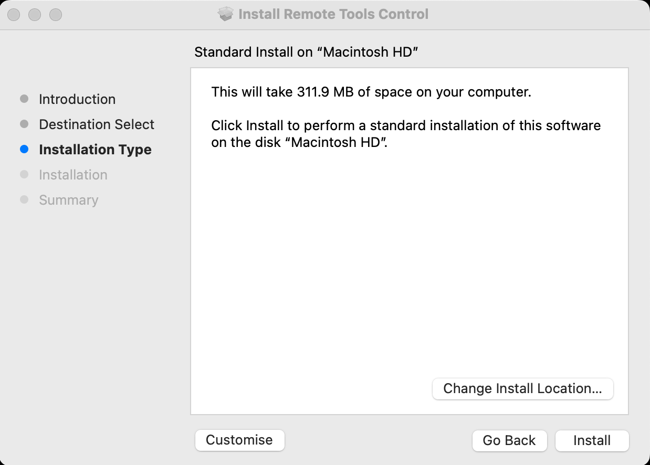The width and height of the screenshot is (650, 465).
Task: Select the Introduction step in sidebar
Action: coord(77,99)
